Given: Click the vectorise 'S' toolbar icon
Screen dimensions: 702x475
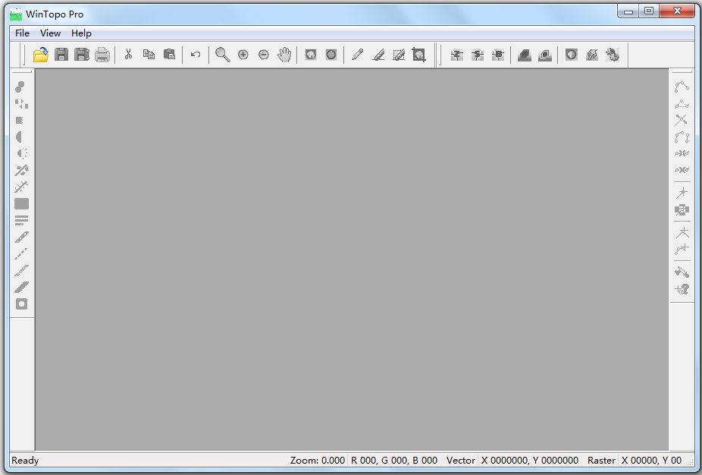Looking at the screenshot, I should pyautogui.click(x=478, y=55).
